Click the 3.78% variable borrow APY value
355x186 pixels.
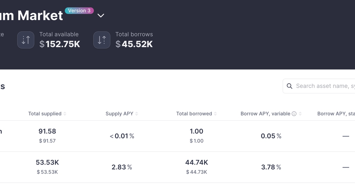(x=271, y=167)
